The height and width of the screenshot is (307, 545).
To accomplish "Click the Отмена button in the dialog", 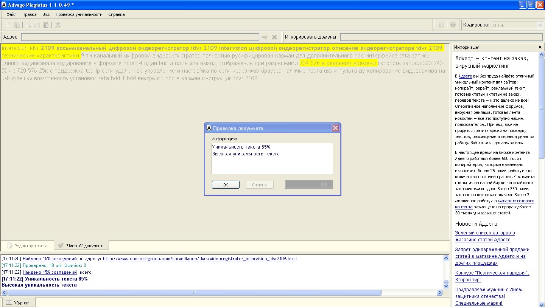I will coord(260,185).
